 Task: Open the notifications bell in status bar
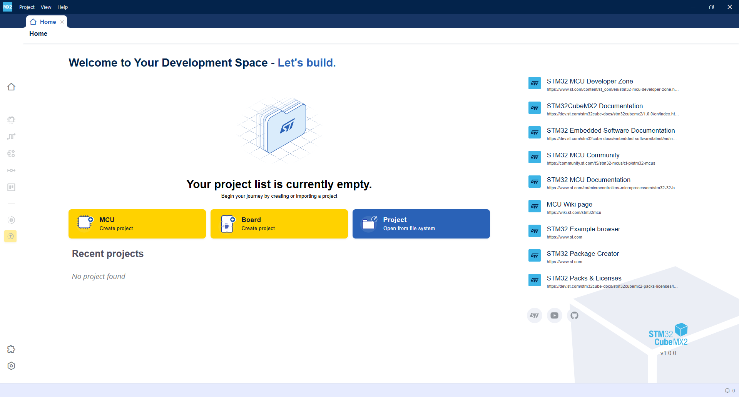pyautogui.click(x=727, y=390)
